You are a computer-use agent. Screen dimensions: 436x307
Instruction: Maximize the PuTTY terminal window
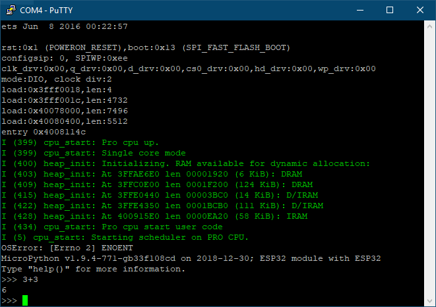390,11
